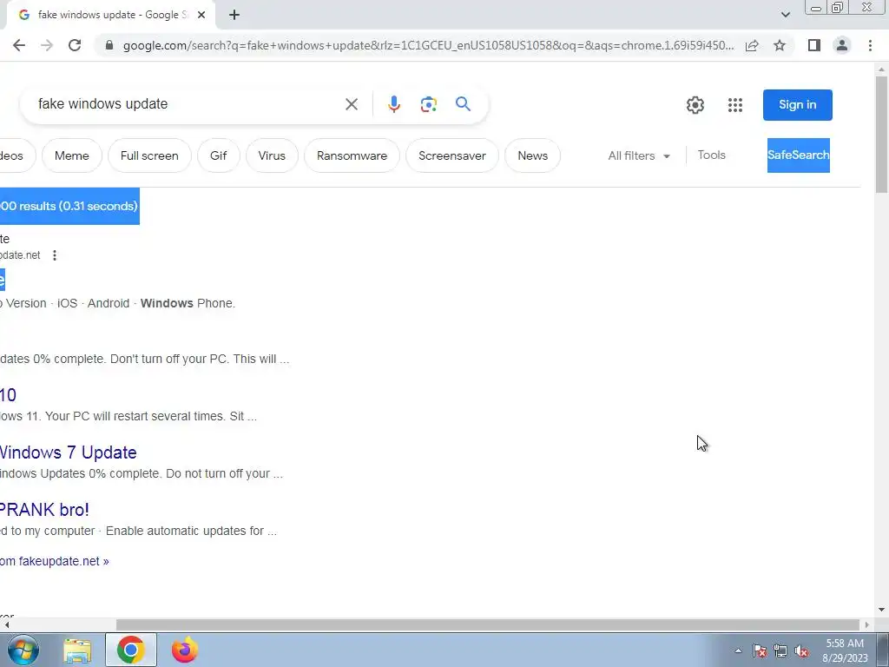The height and width of the screenshot is (667, 889).
Task: Search by image with camera lens icon
Action: click(x=429, y=104)
